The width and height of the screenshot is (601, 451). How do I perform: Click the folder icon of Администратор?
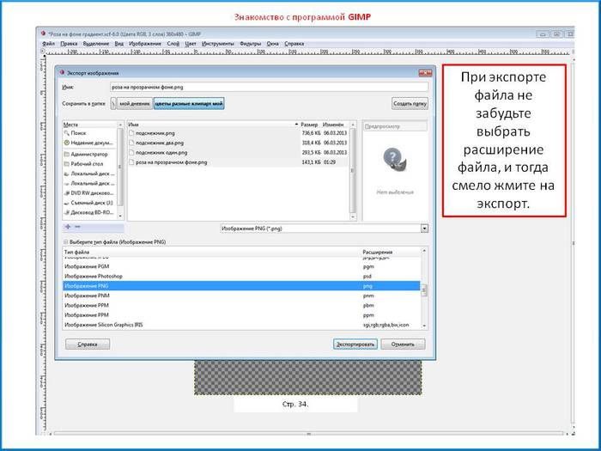coord(67,154)
